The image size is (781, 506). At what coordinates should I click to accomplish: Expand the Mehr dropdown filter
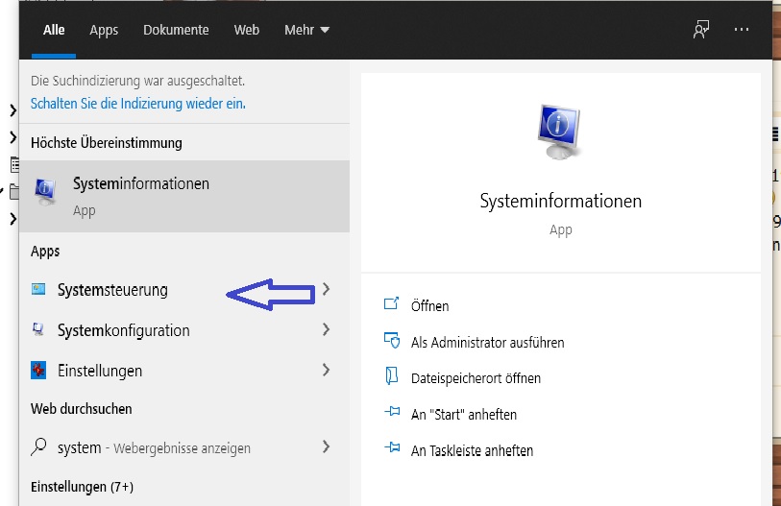(306, 30)
